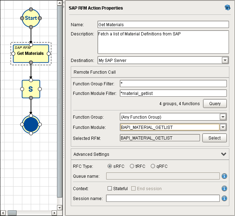
Task: Choose the qRFC type option
Action: [153, 166]
